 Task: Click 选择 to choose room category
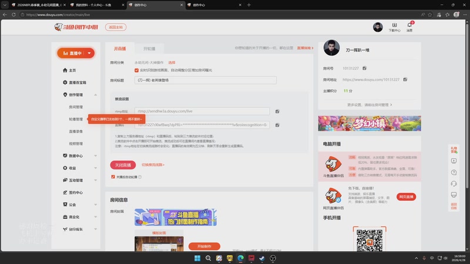(172, 63)
